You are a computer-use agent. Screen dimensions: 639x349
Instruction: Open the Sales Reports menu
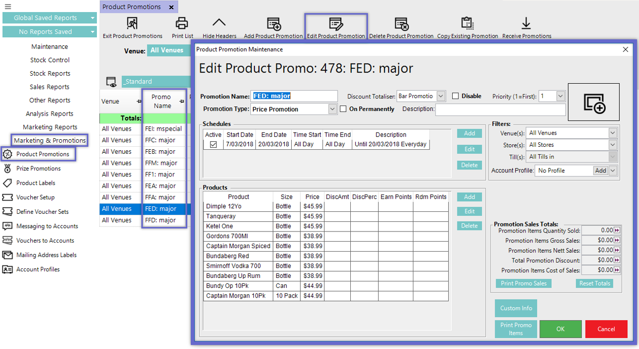49,87
